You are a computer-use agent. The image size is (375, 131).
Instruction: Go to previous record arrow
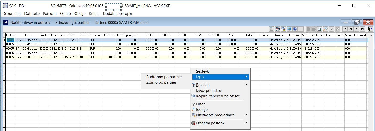coord(351,29)
